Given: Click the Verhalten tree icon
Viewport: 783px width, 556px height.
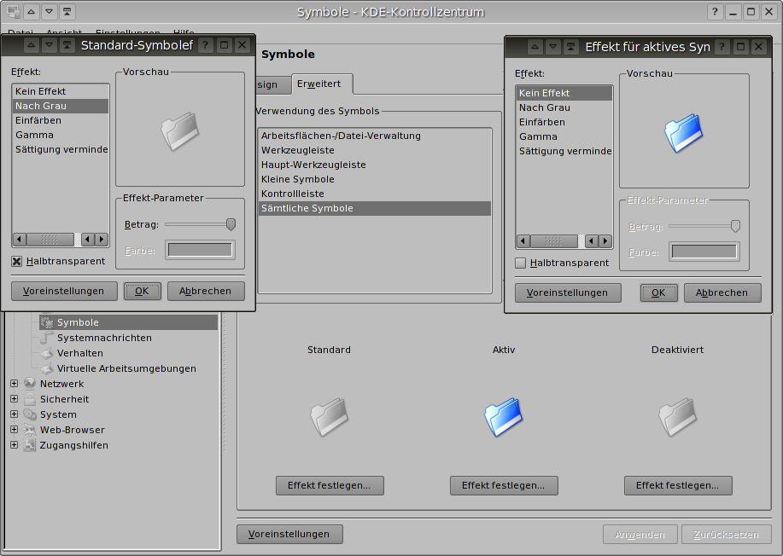Looking at the screenshot, I should click(x=47, y=353).
